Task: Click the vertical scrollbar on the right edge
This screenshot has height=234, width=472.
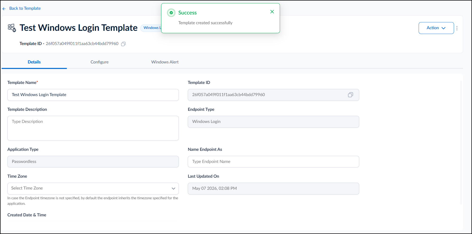Action: coord(461,142)
